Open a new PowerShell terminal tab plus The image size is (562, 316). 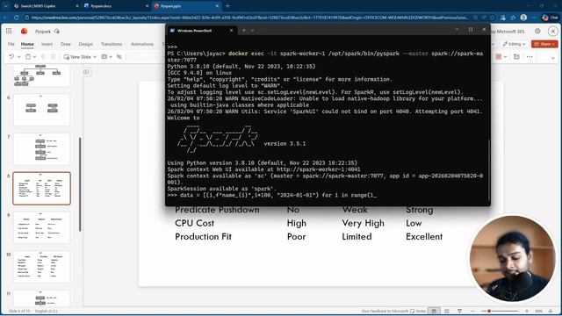pyautogui.click(x=244, y=31)
